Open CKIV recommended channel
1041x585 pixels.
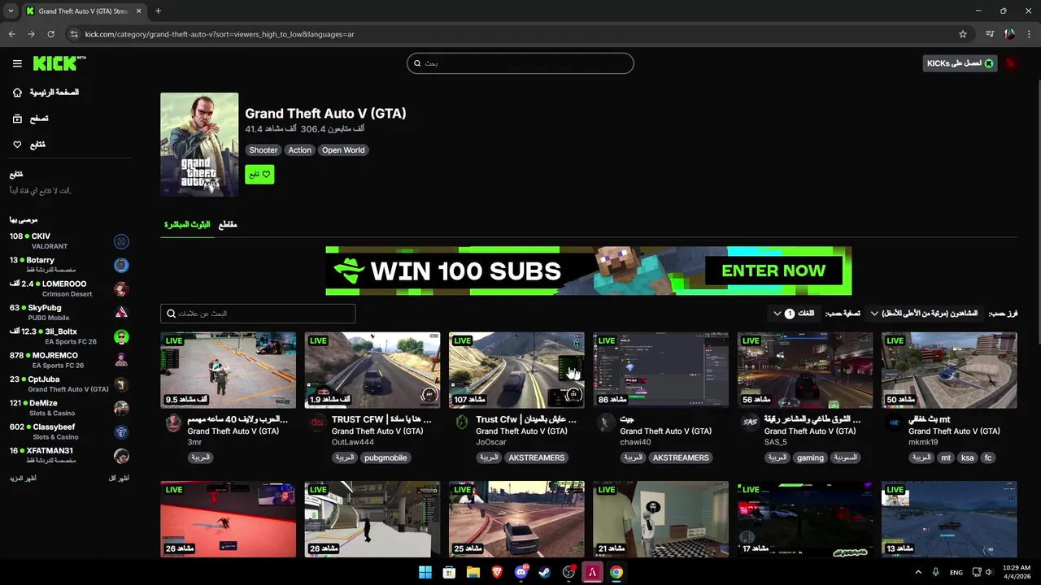click(x=69, y=241)
